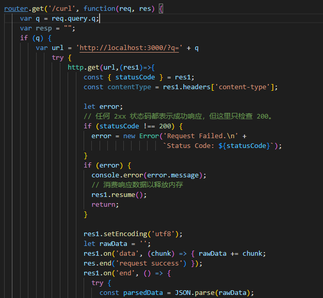The image size is (323, 298).
Task: Click the 'let error;' declaration
Action: coord(103,107)
